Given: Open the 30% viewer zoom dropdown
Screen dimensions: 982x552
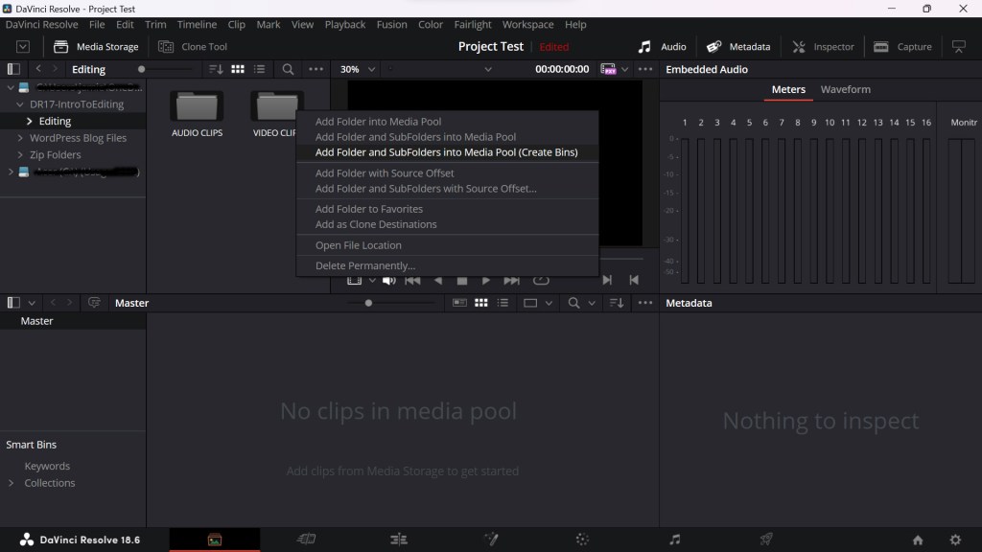Looking at the screenshot, I should [357, 69].
